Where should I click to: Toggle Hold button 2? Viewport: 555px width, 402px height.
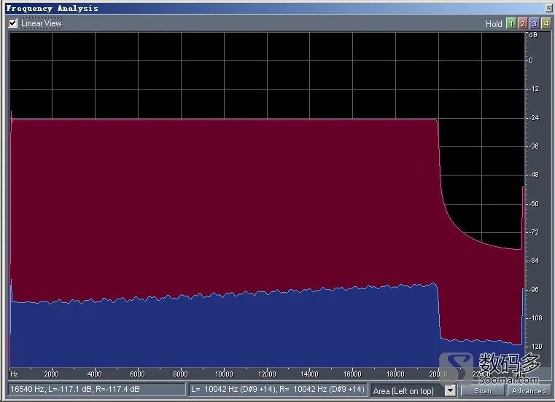tap(522, 24)
